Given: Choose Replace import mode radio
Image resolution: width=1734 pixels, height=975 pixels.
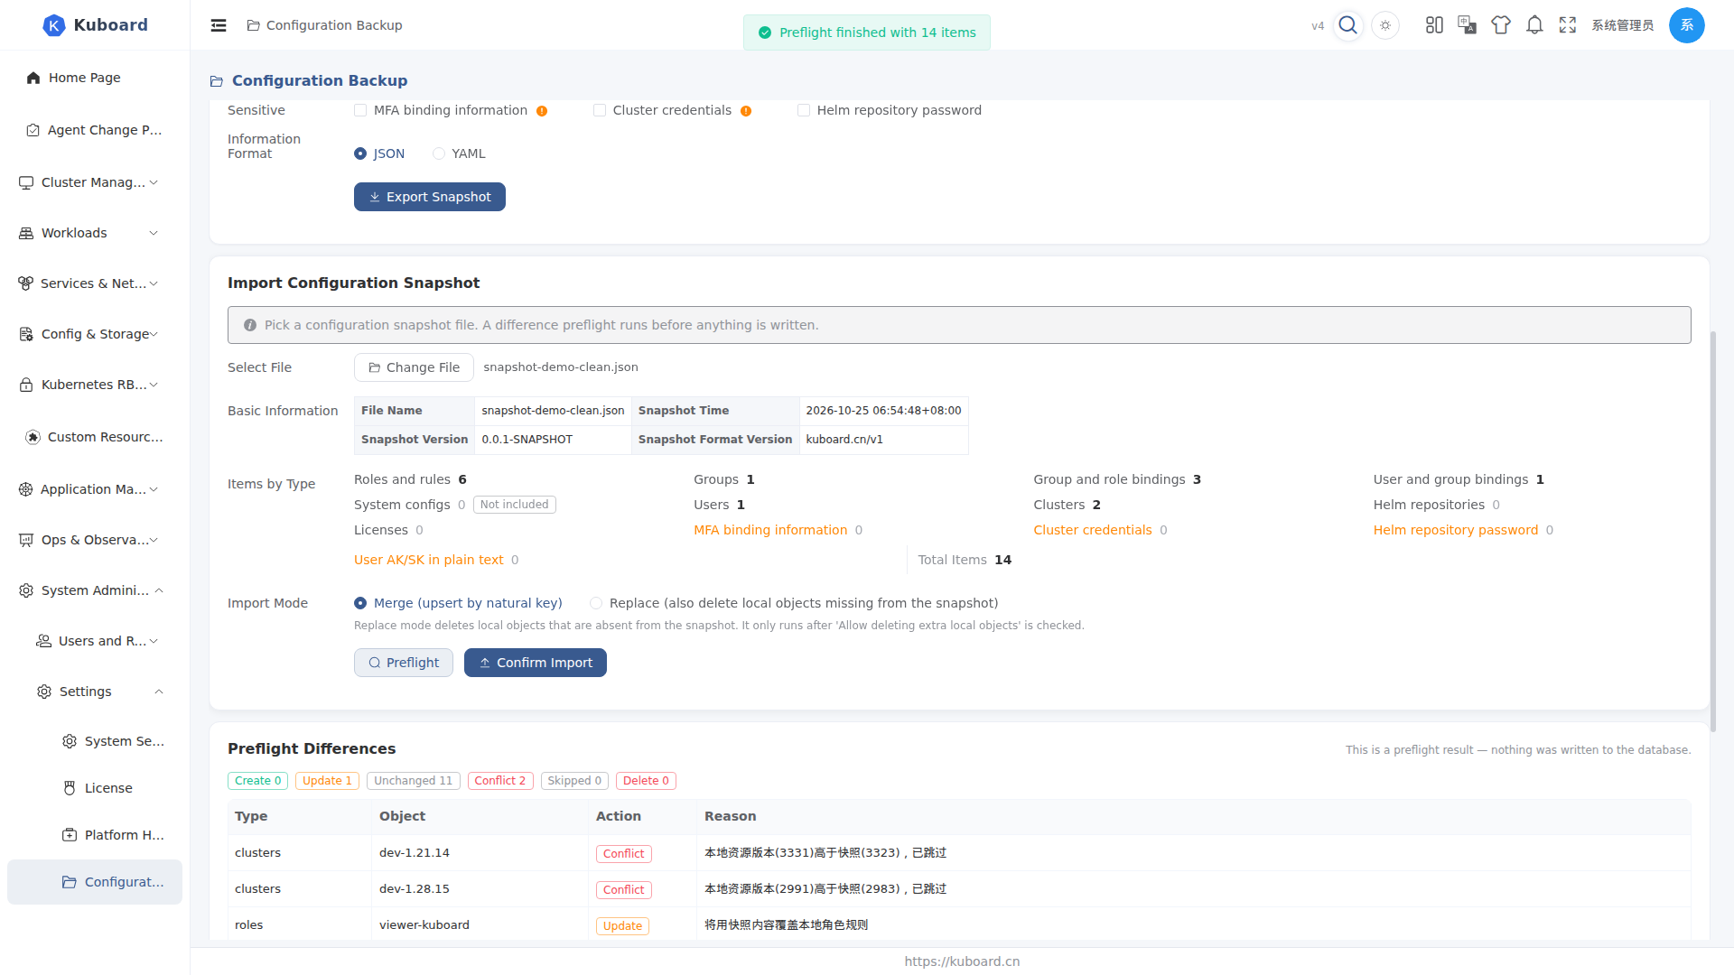Looking at the screenshot, I should coord(596,603).
